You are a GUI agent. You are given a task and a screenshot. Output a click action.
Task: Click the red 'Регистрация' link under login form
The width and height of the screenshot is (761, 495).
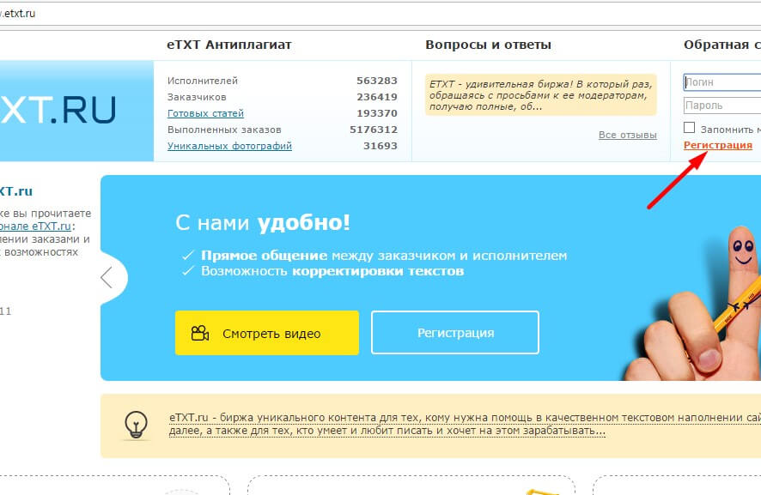[x=718, y=145]
